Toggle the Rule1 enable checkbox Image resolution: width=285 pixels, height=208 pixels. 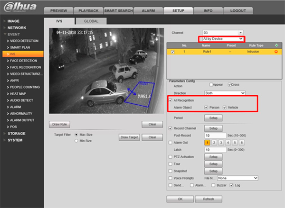click(173, 52)
